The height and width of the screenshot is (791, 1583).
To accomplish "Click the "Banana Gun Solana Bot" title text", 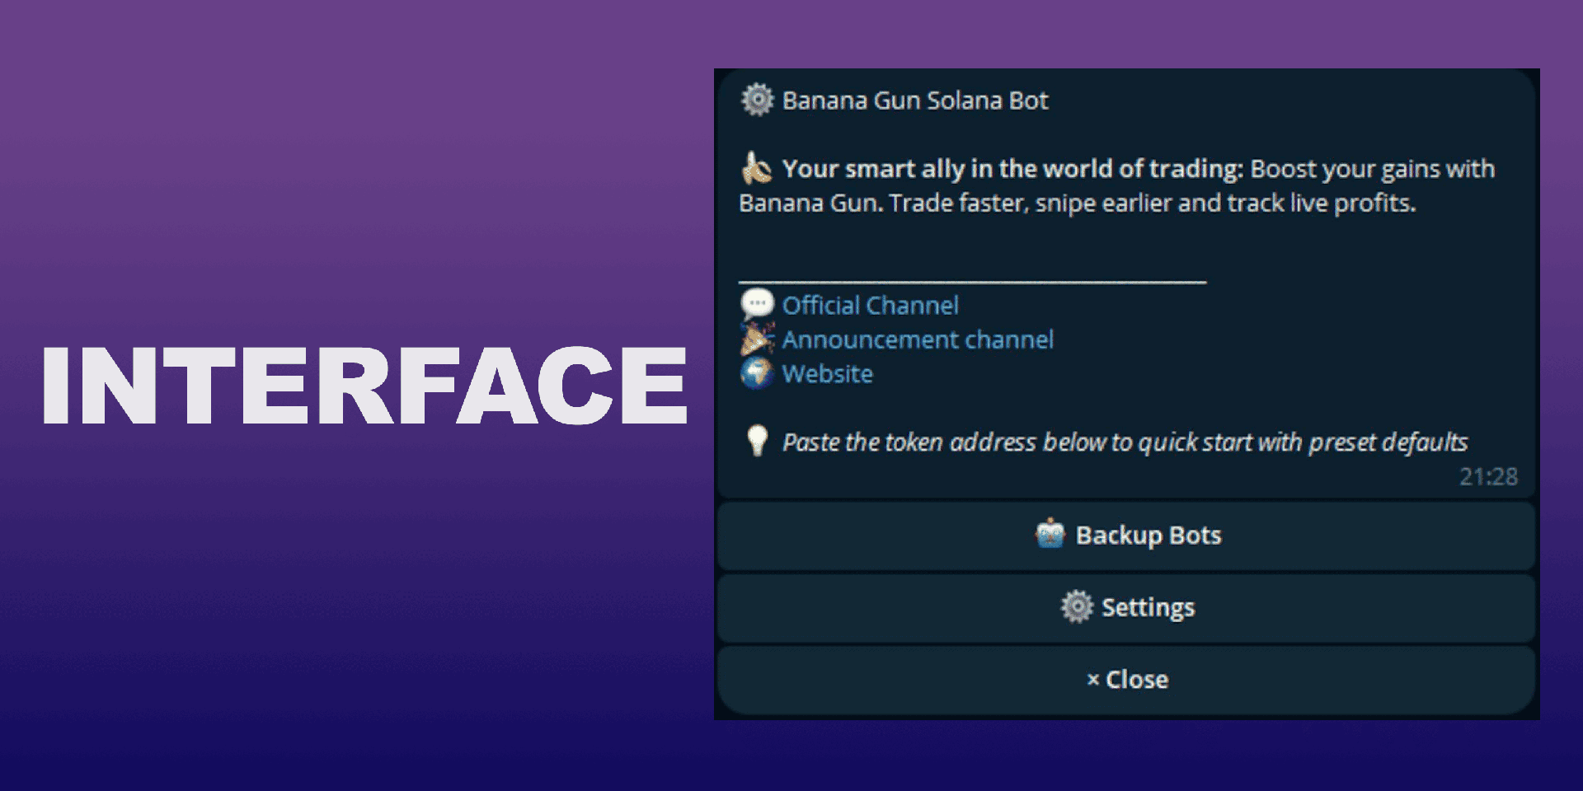I will (x=914, y=101).
